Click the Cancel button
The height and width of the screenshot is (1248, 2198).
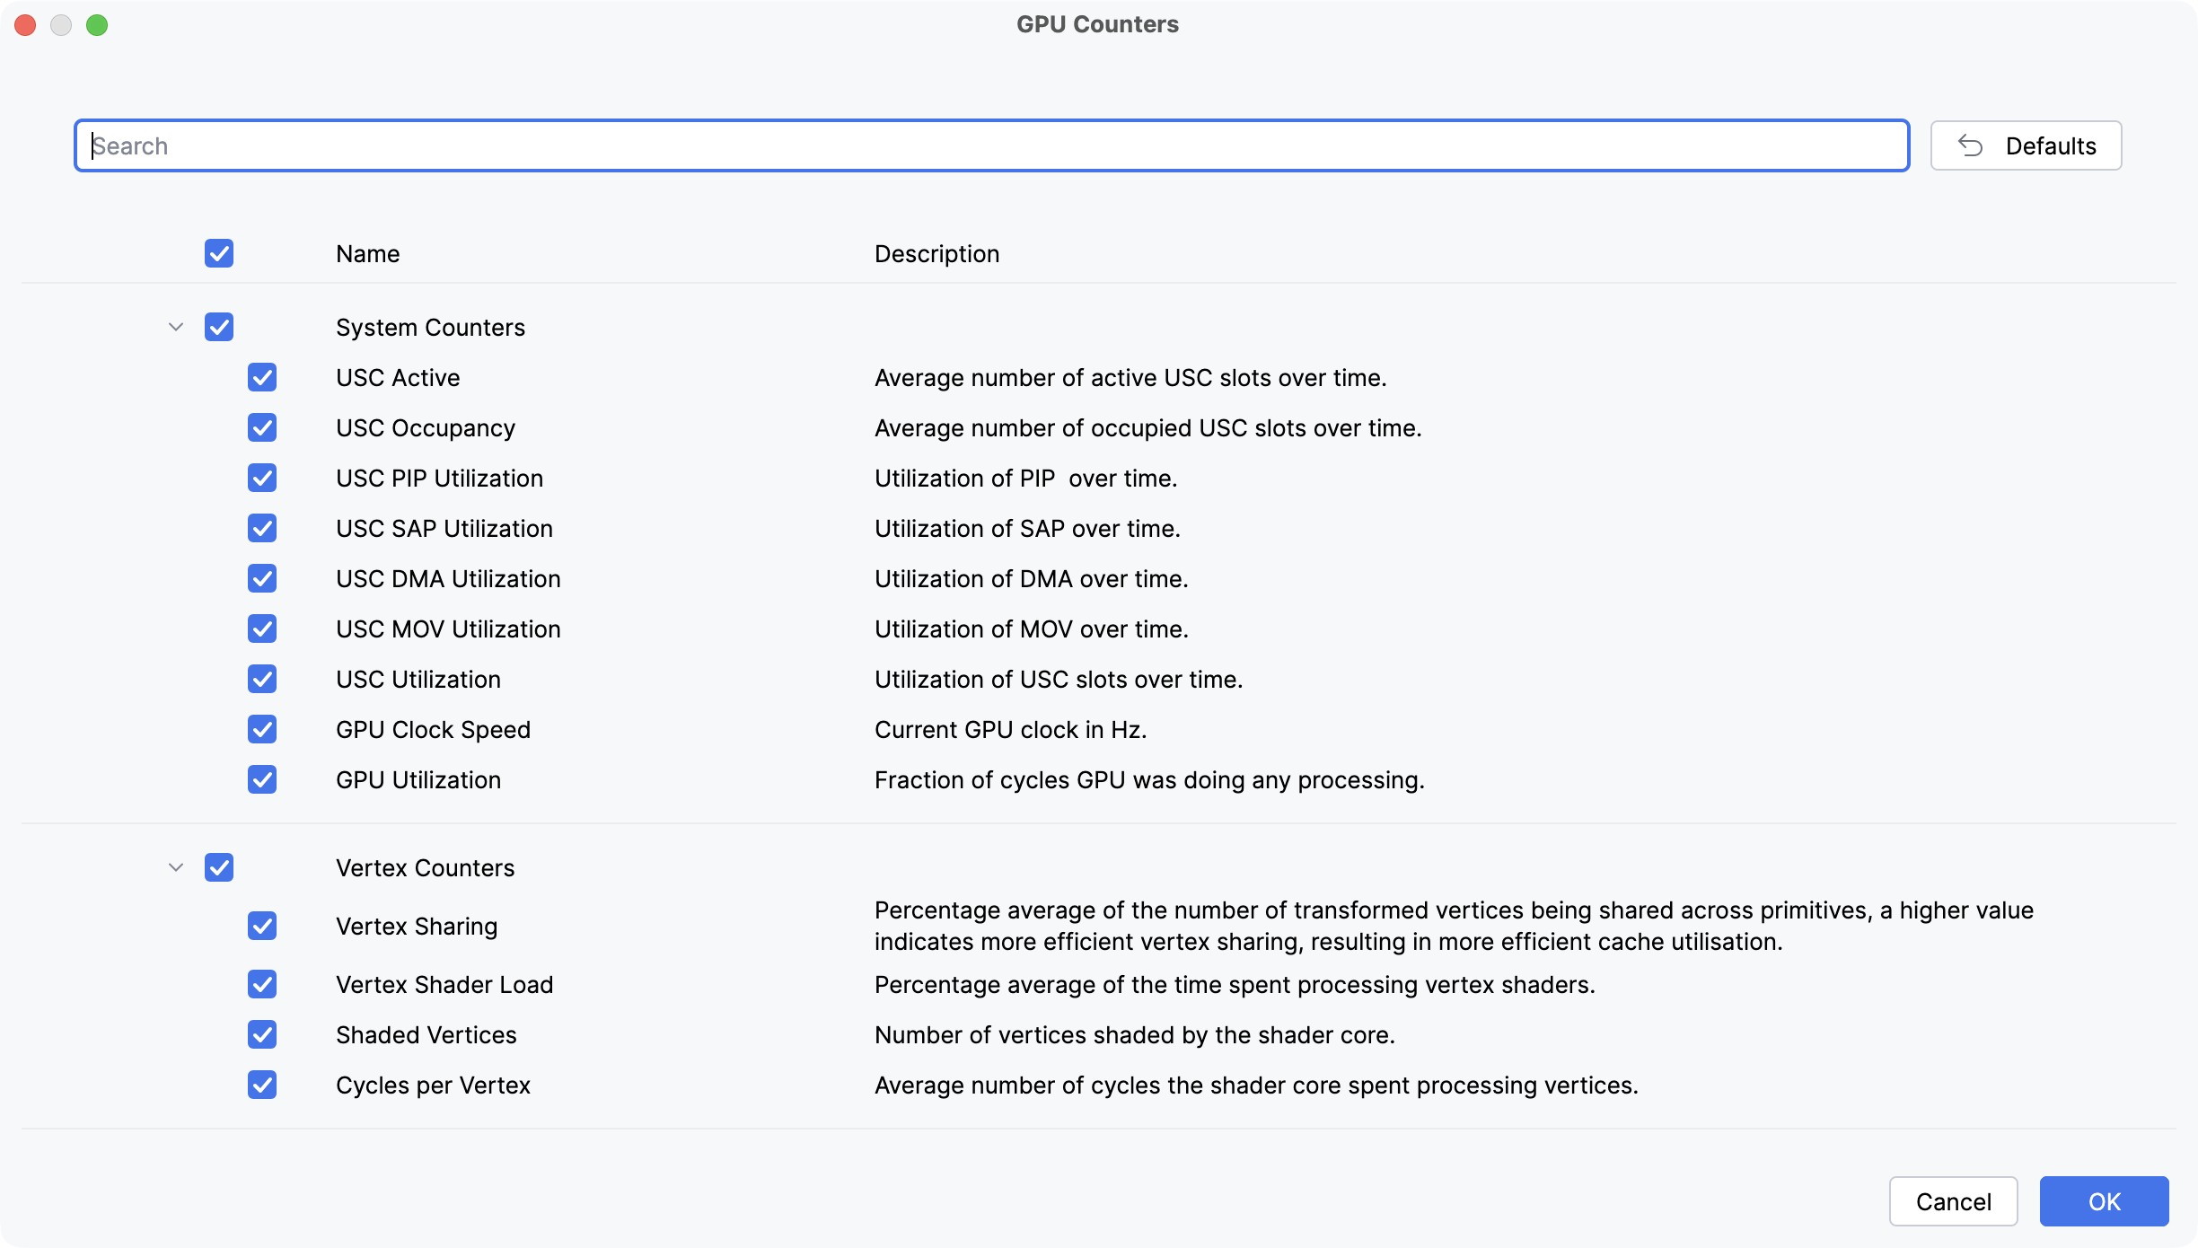click(x=1953, y=1201)
